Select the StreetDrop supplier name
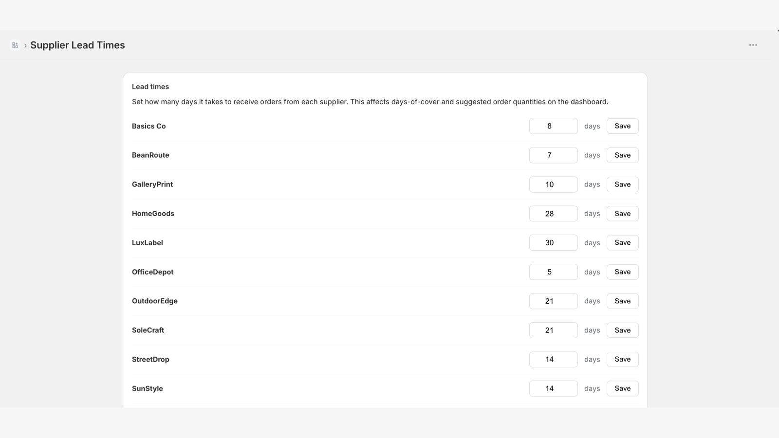 [150, 360]
